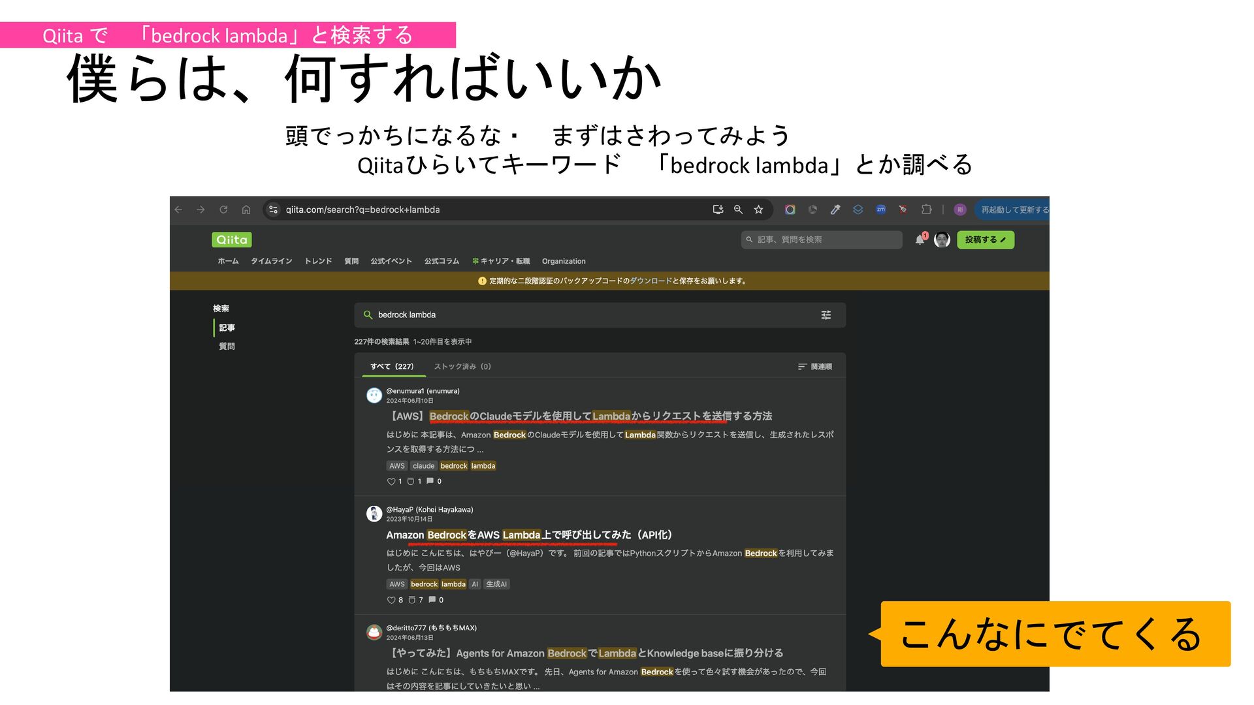Open the 関連順 sort dropdown

(815, 367)
